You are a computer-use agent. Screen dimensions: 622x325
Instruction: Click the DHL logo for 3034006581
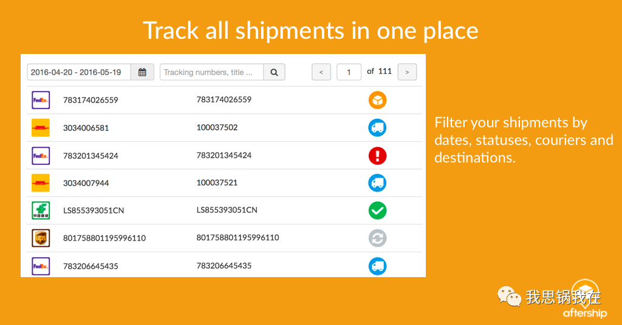click(x=41, y=128)
